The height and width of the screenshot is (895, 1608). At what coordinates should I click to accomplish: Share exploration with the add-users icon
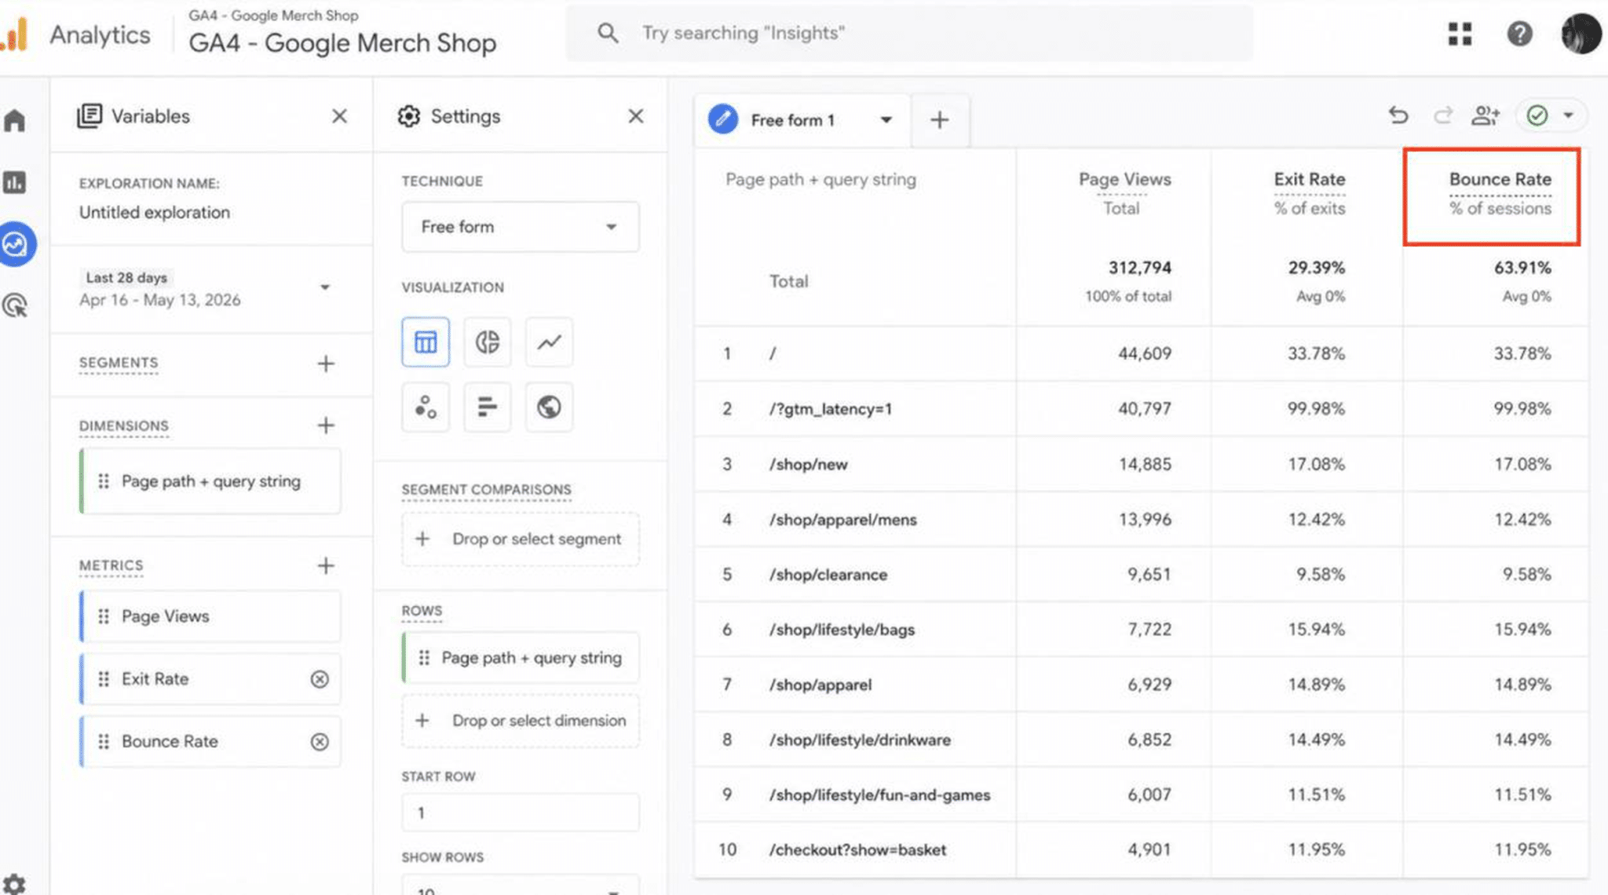point(1485,116)
